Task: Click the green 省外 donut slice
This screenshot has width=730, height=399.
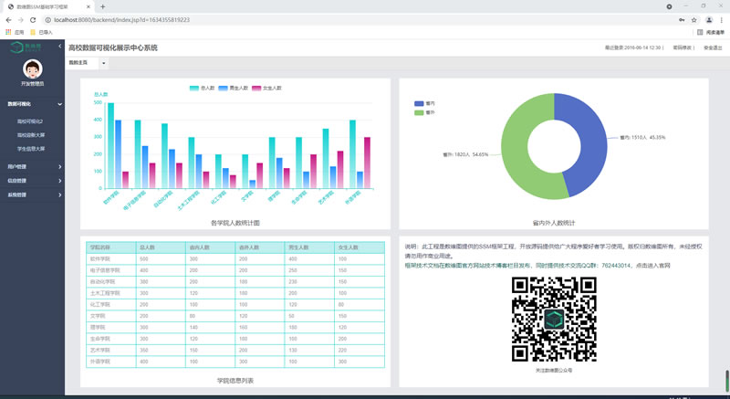Action: [515, 153]
